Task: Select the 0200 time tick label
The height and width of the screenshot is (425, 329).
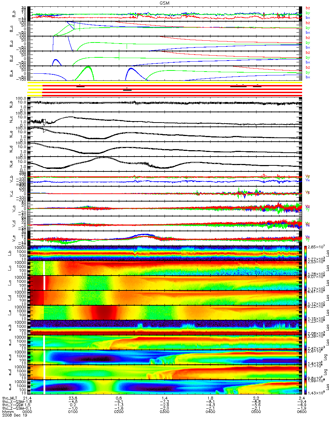Action: tap(119, 412)
